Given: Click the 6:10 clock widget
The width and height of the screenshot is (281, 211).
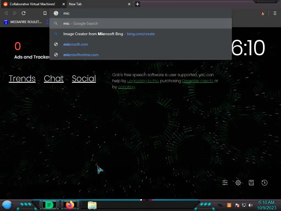Looking at the screenshot, I should tap(248, 48).
